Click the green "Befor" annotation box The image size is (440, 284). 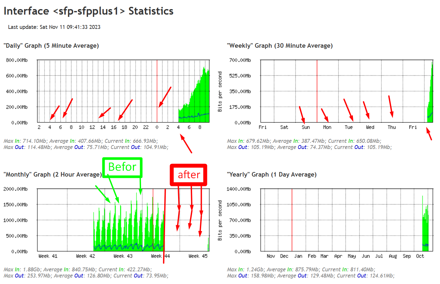tap(122, 167)
